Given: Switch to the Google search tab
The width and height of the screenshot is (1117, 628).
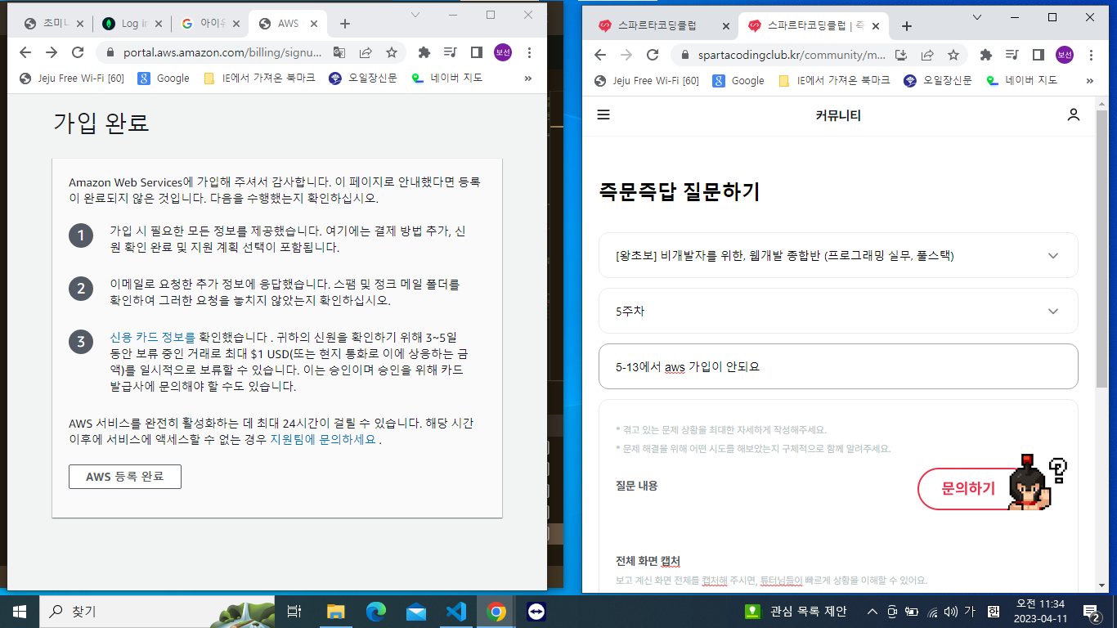Looking at the screenshot, I should (209, 24).
